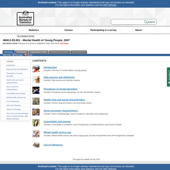170x170 pixels.
Task: Click the search magnifier icon
Action: point(146,22)
